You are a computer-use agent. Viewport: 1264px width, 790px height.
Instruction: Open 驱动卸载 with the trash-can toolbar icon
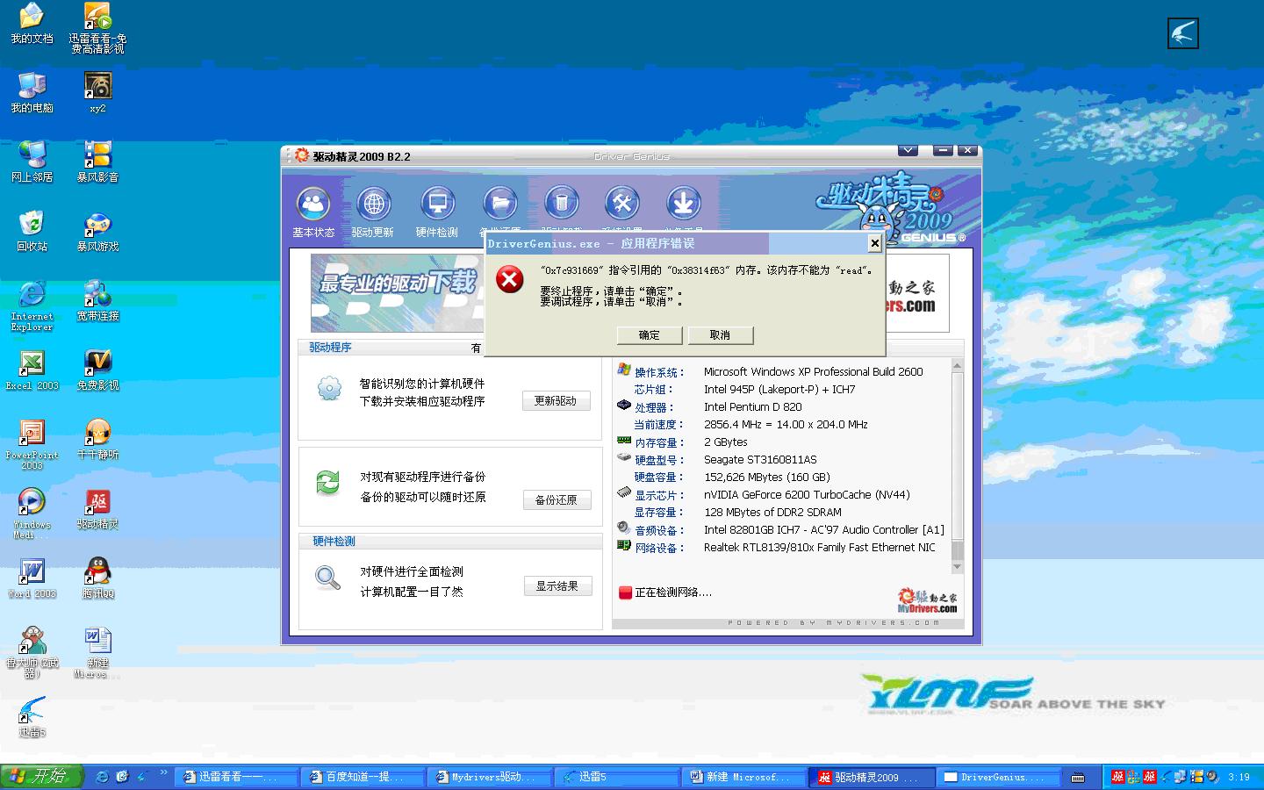click(x=561, y=204)
